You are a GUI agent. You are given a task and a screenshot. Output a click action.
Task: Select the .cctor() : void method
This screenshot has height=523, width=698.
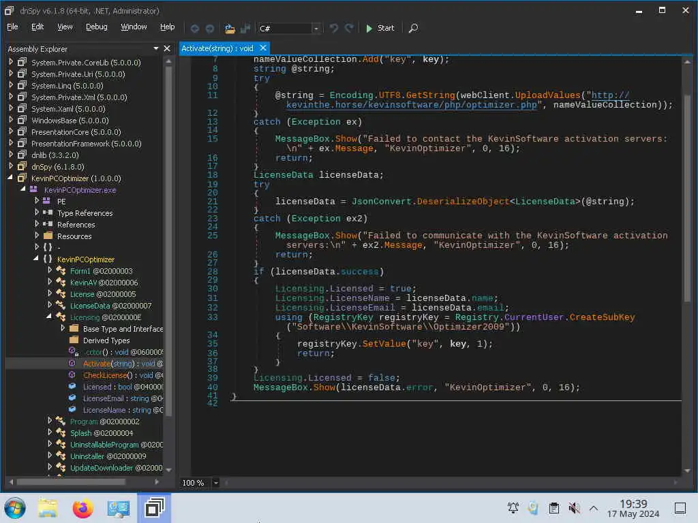(x=123, y=352)
